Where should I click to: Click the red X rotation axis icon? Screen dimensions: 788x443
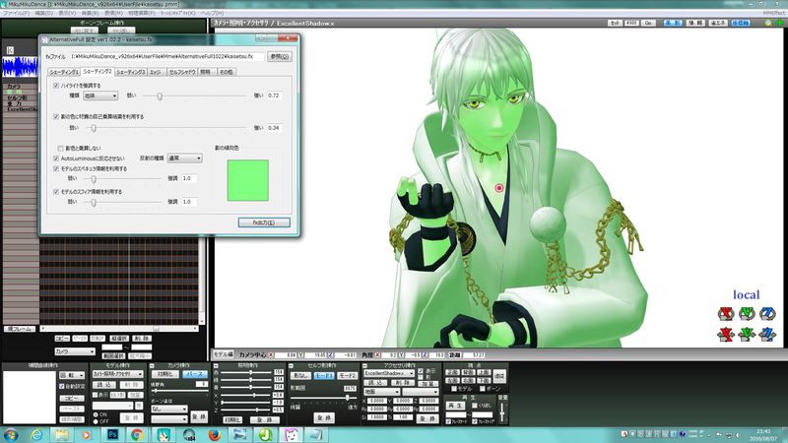[x=726, y=314]
